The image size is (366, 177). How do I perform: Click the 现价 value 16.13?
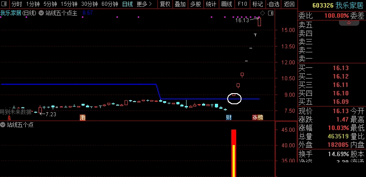(x=341, y=111)
